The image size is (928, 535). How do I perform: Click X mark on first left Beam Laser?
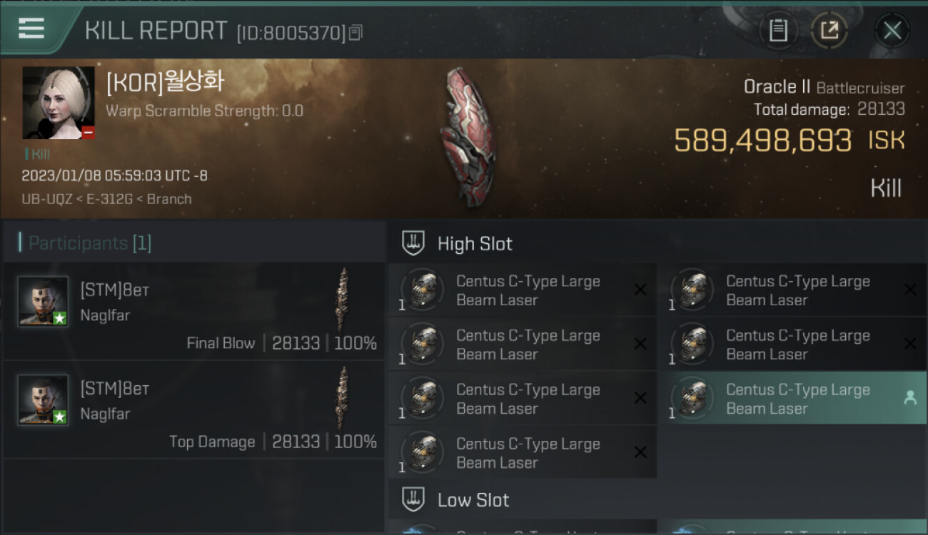[640, 290]
